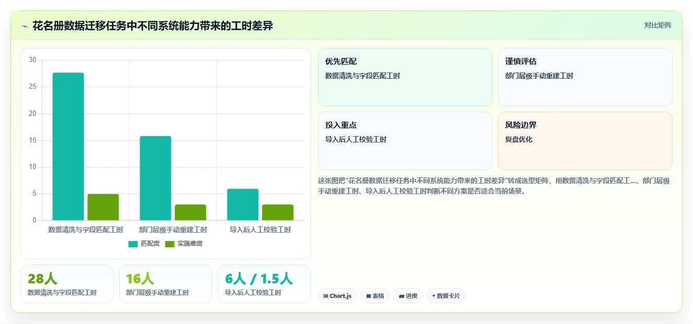
Task: Toggle the 实施难度 legend entry
Action: tap(184, 244)
